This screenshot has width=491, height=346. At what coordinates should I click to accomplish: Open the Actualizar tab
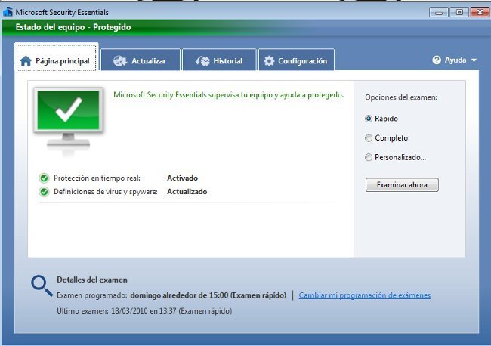coord(141,61)
